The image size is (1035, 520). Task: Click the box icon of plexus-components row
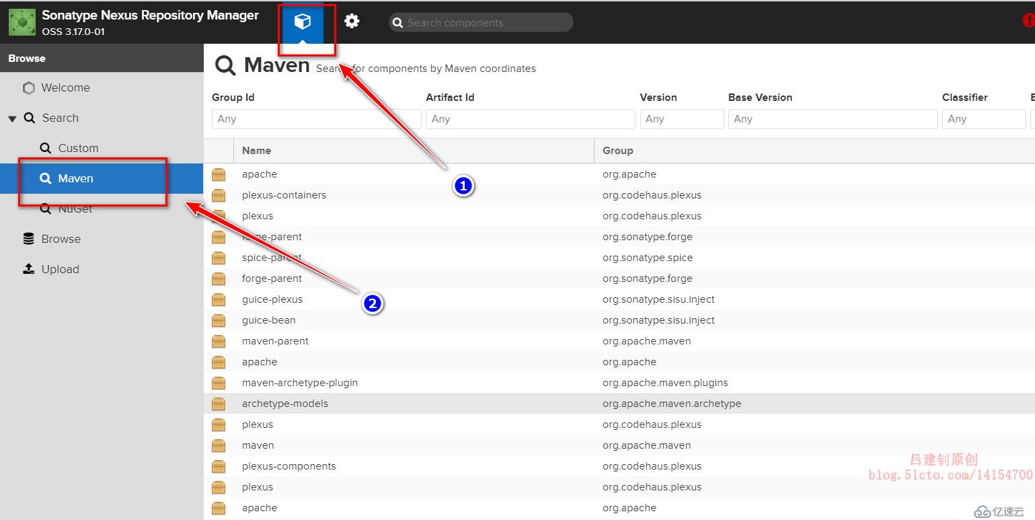coord(219,466)
